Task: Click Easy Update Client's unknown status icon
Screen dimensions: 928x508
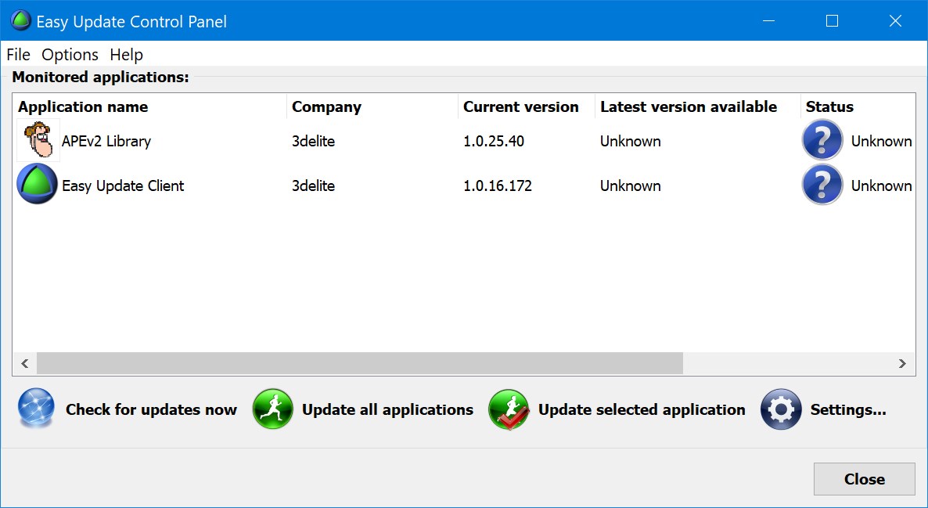Action: click(822, 186)
